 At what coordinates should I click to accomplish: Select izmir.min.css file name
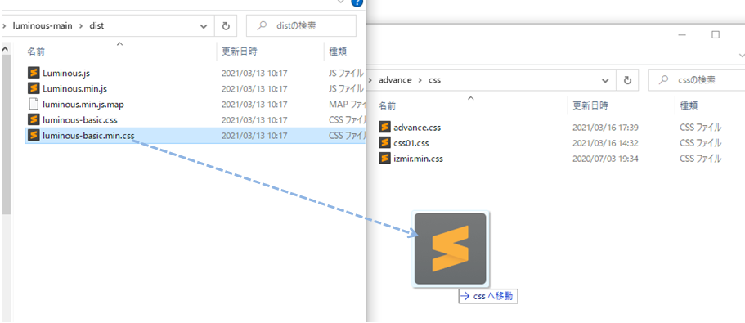tap(418, 159)
